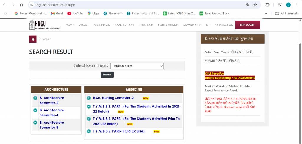
Task: Open the All Bookmarks folder
Action: (x=287, y=14)
